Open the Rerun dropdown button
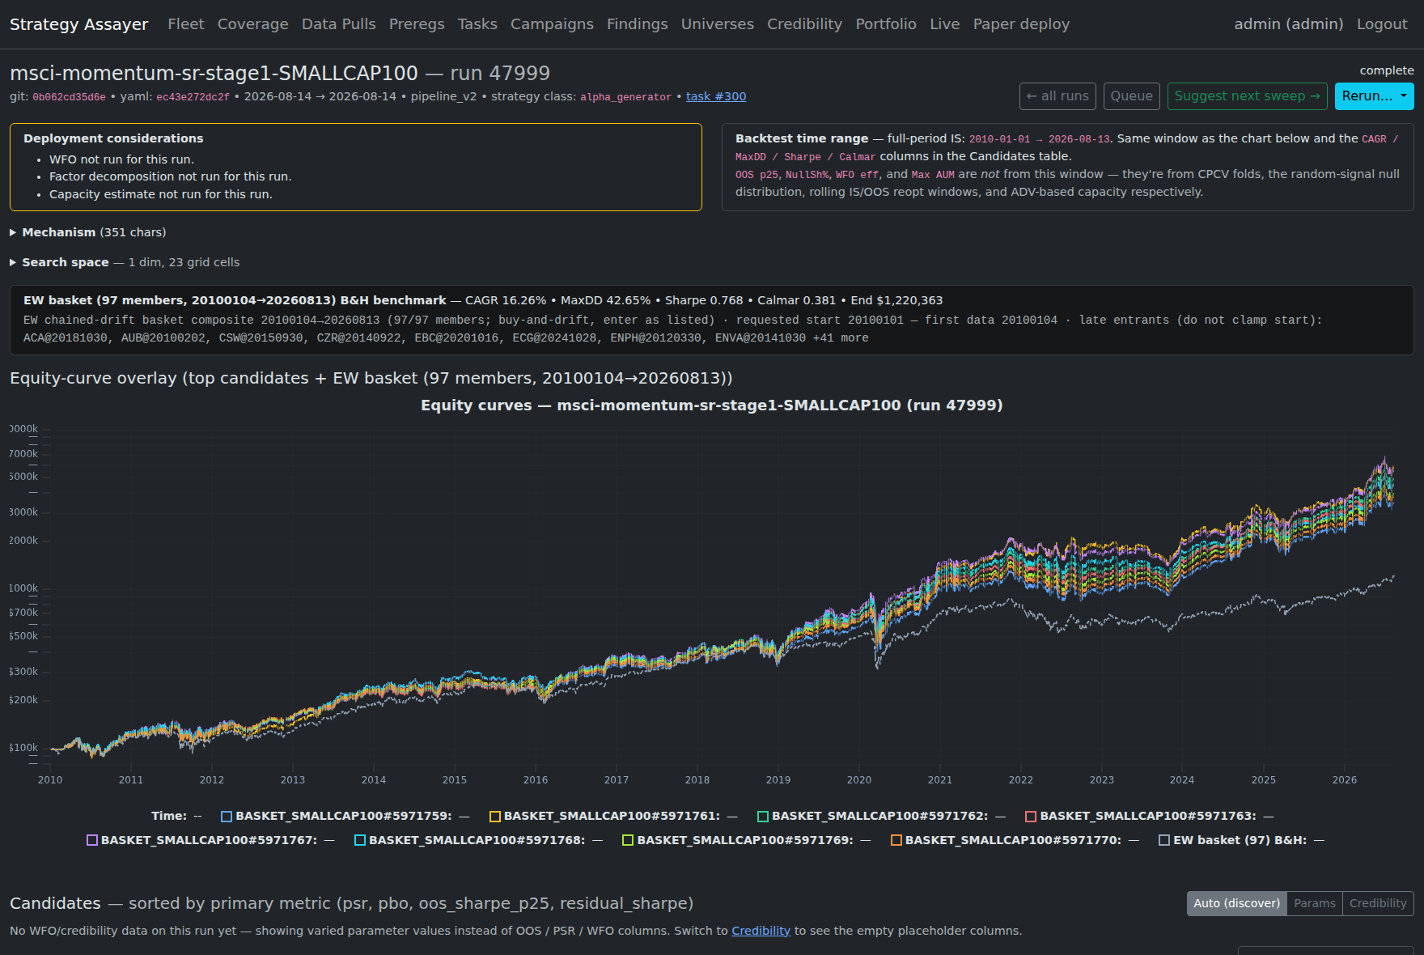The height and width of the screenshot is (955, 1424). tap(1374, 95)
